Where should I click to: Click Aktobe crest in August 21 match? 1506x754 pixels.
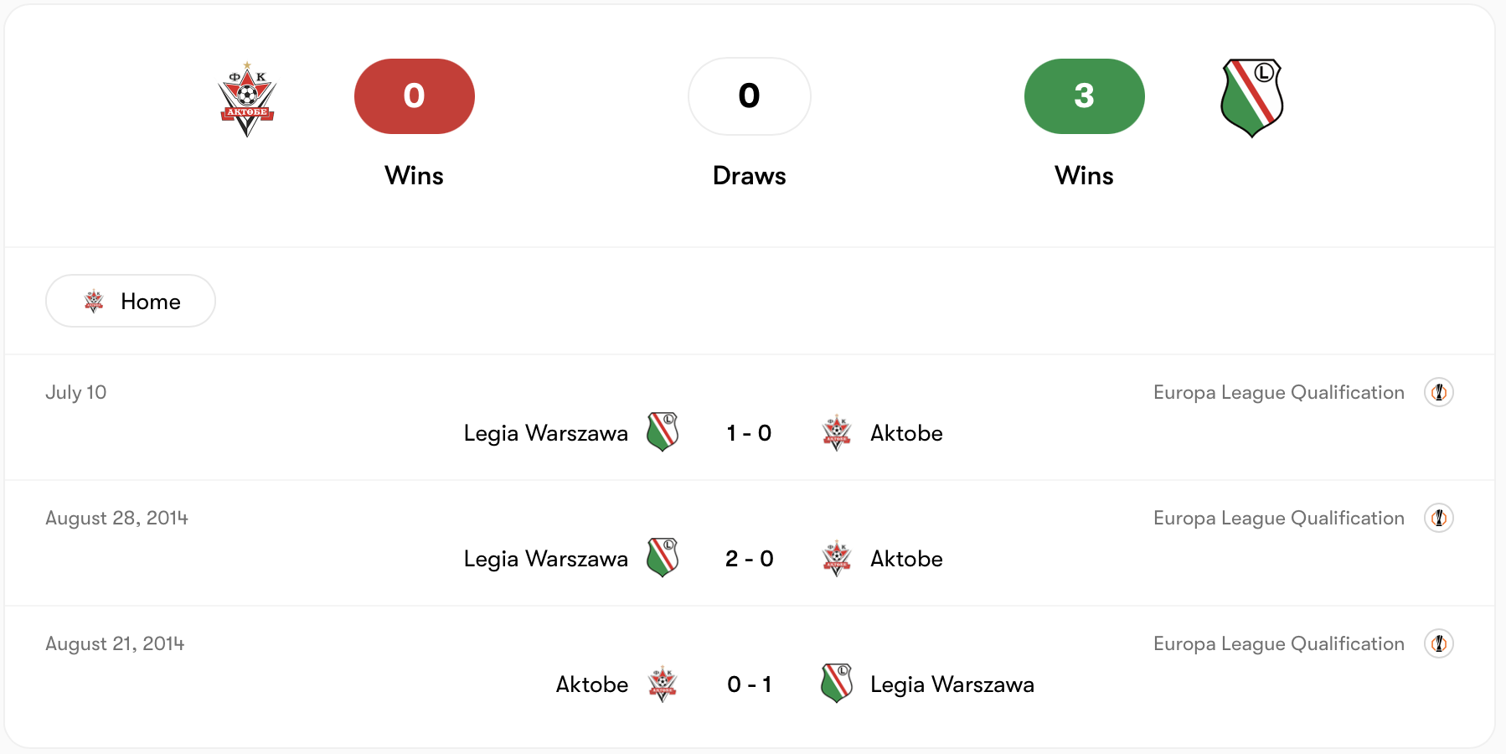pos(663,684)
